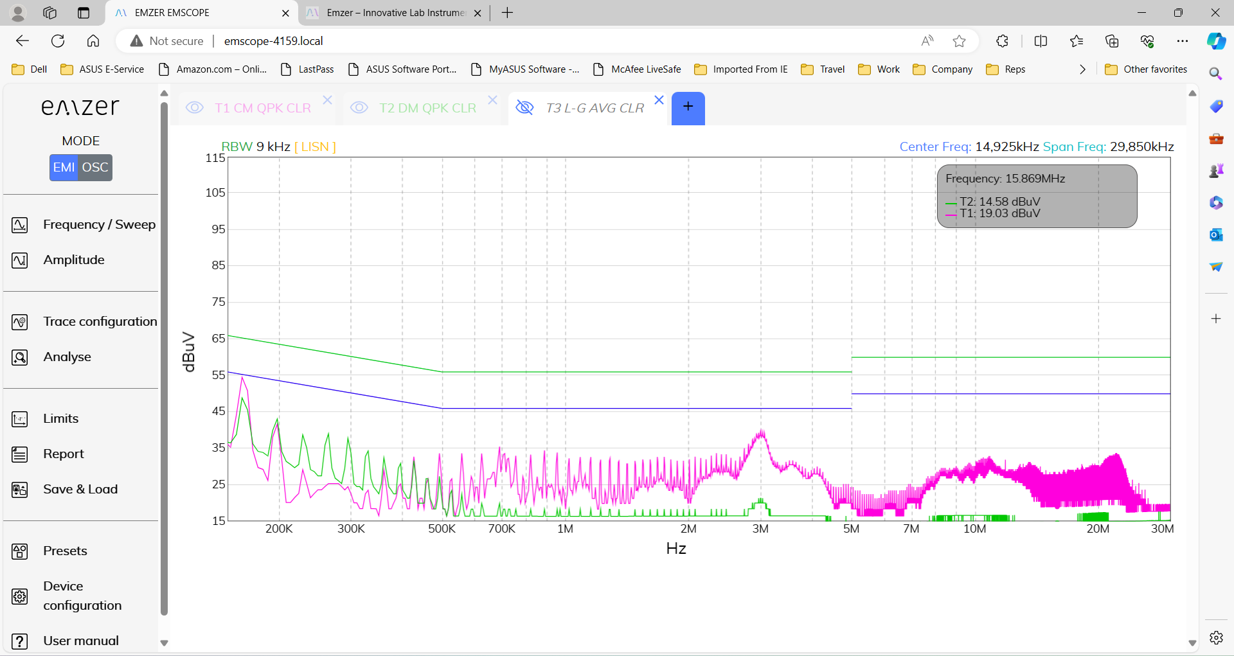Click the Analyse magnifier icon
The width and height of the screenshot is (1234, 656).
[20, 357]
